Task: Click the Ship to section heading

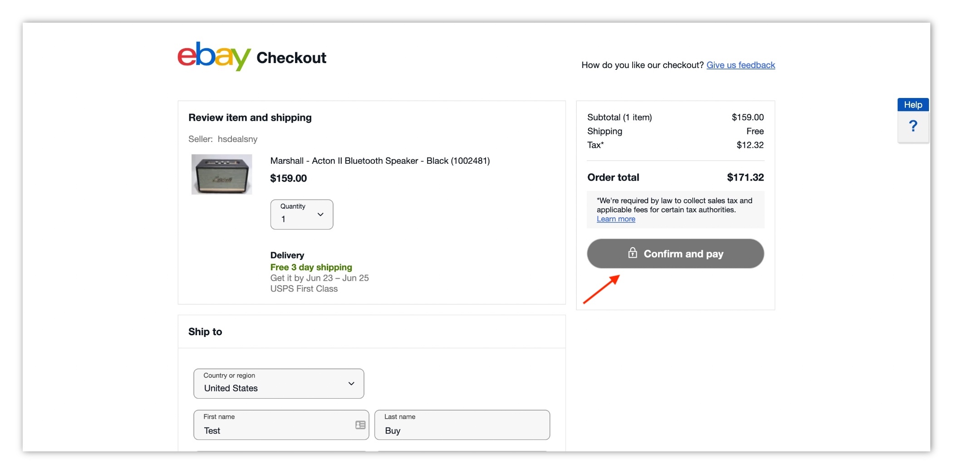Action: coord(205,332)
